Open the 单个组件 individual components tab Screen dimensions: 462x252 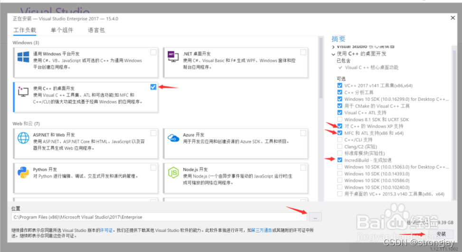coord(62,30)
